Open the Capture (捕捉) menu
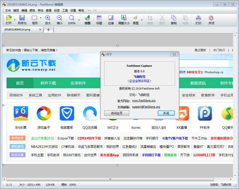 (16, 11)
